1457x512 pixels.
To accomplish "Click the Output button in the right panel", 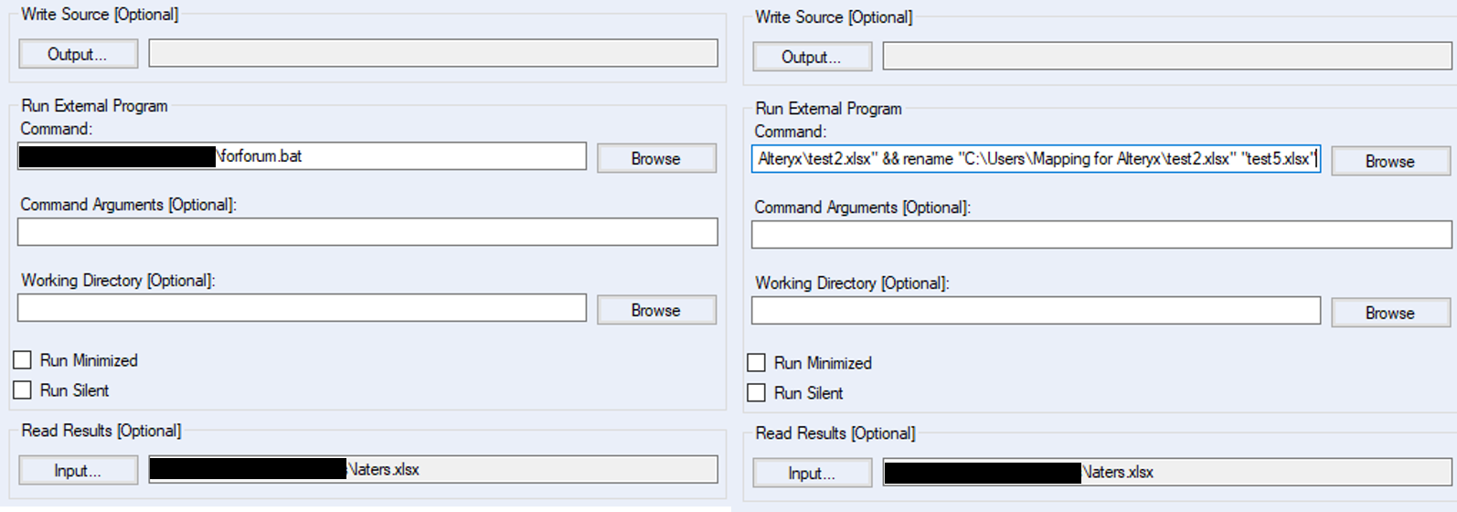I will pyautogui.click(x=812, y=57).
